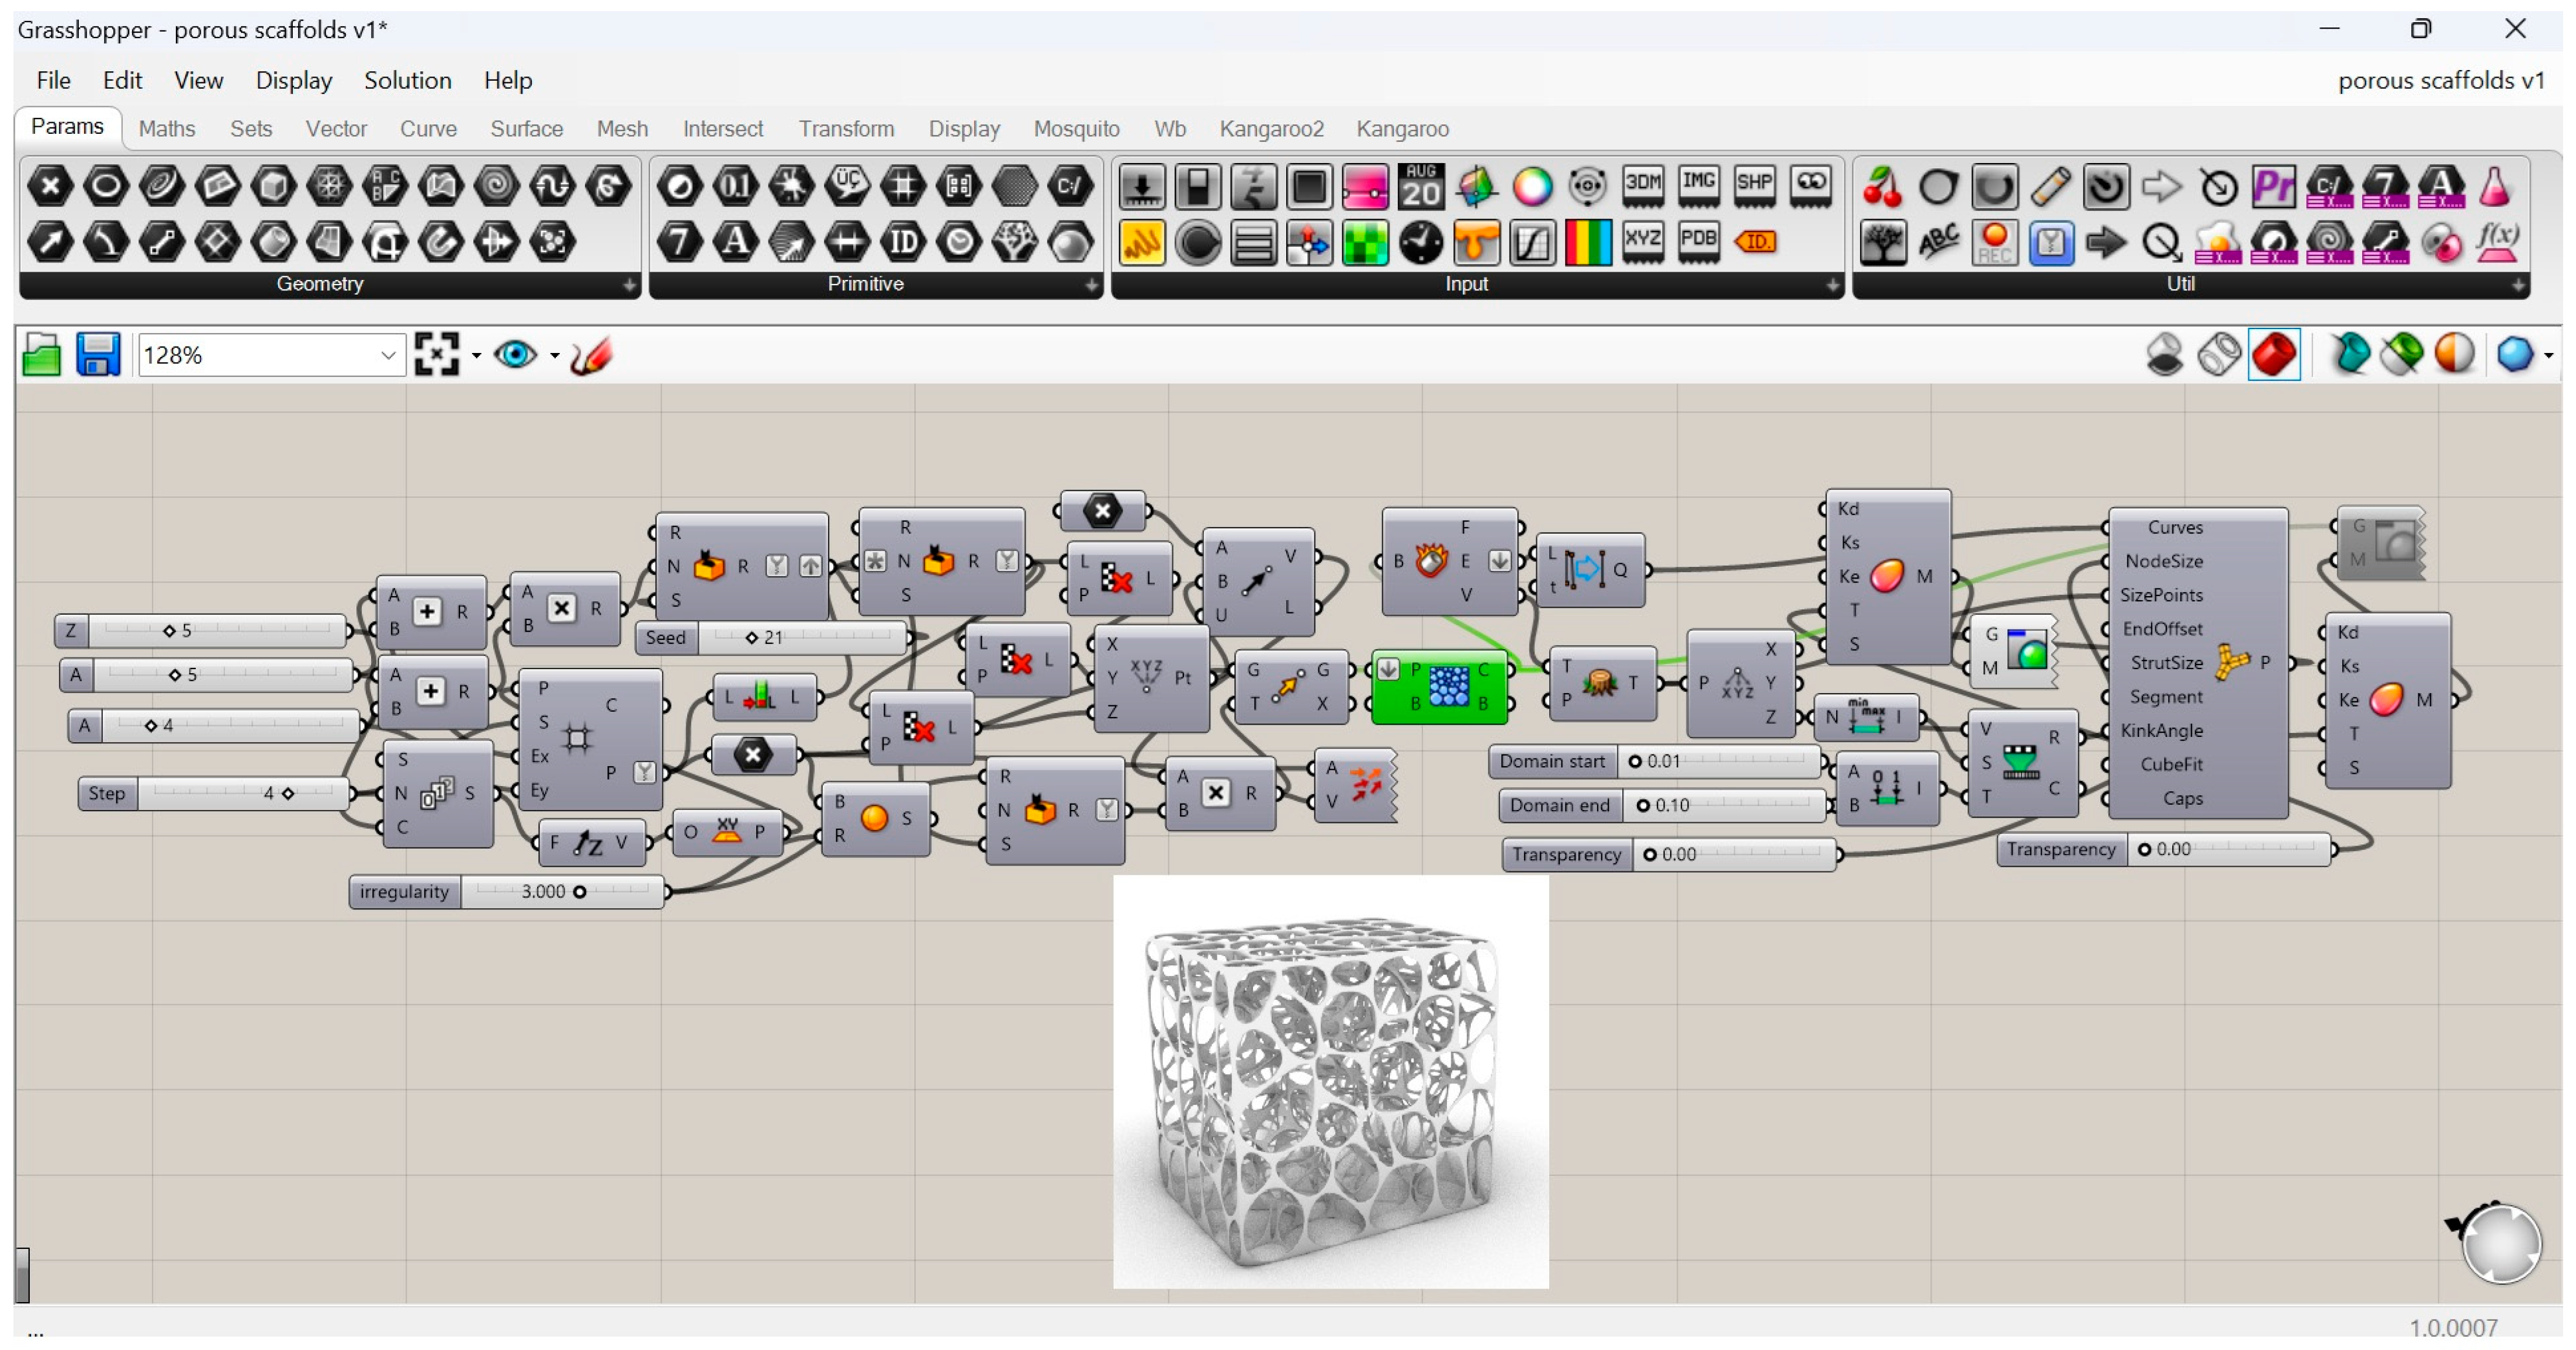
Task: Click the porous scaffold rendered thumbnail
Action: (1330, 1082)
